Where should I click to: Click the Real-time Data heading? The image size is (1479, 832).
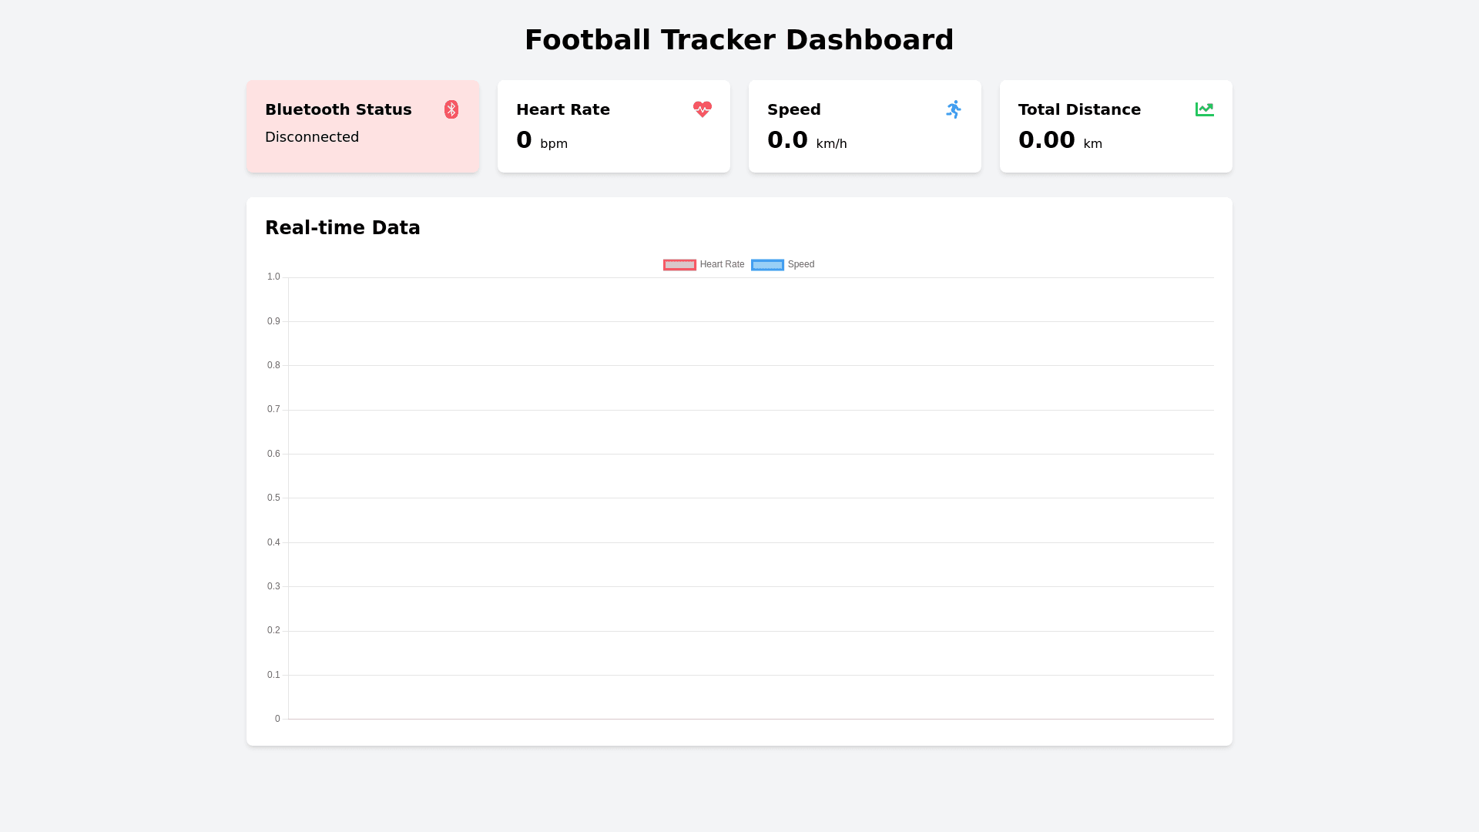point(343,228)
